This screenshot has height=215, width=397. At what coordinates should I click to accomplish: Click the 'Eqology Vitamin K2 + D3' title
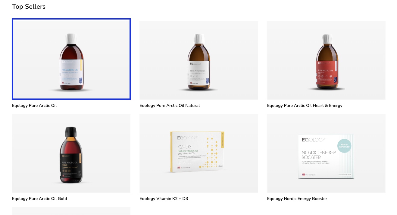coord(164,199)
